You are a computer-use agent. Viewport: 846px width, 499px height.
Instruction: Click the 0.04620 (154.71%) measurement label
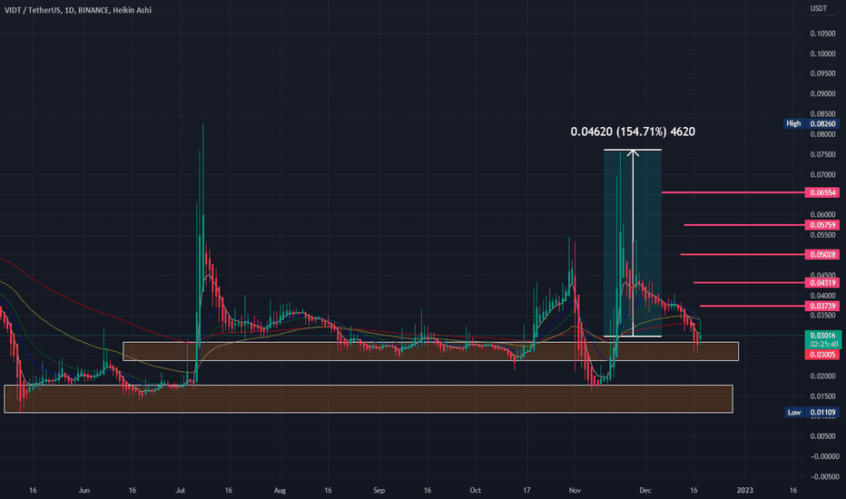pos(633,132)
